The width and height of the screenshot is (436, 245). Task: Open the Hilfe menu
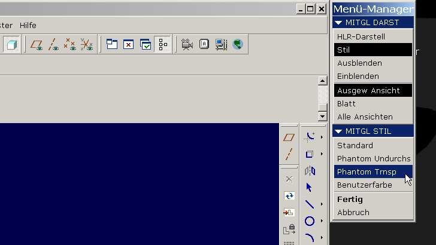[28, 25]
